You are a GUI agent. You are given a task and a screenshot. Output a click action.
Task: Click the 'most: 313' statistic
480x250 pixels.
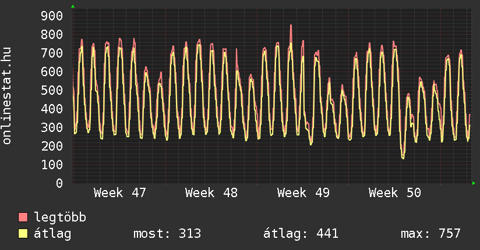(167, 234)
